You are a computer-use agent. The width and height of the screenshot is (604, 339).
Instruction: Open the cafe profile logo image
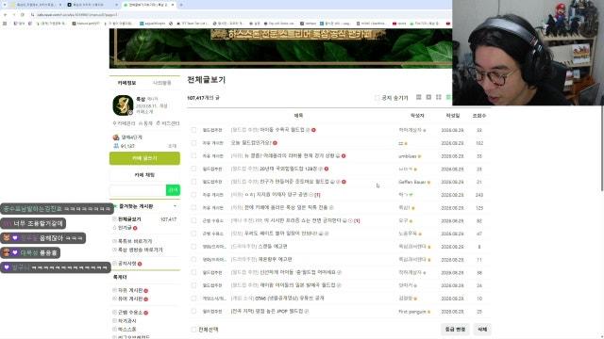pyautogui.click(x=123, y=105)
